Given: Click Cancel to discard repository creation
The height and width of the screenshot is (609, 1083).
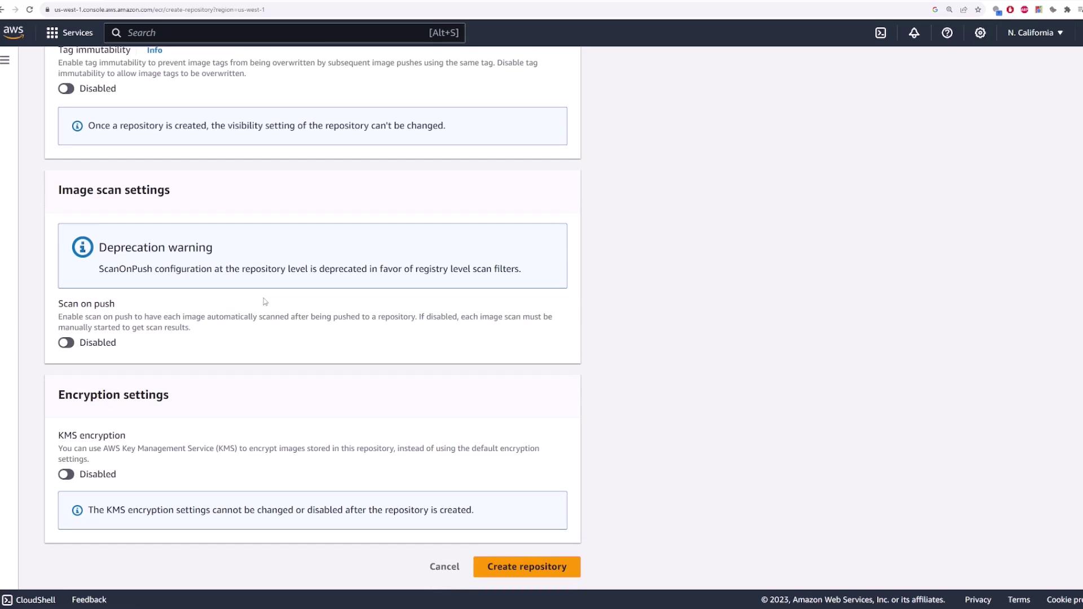Looking at the screenshot, I should (x=444, y=567).
